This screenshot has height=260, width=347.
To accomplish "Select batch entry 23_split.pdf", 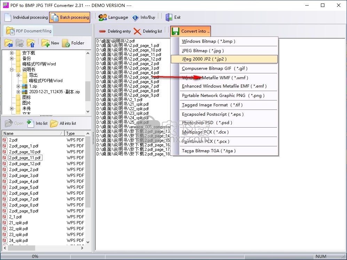I will (x=123, y=113).
